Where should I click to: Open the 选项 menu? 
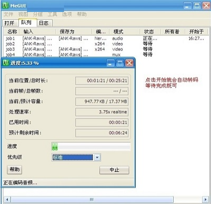pyautogui.click(x=67, y=14)
